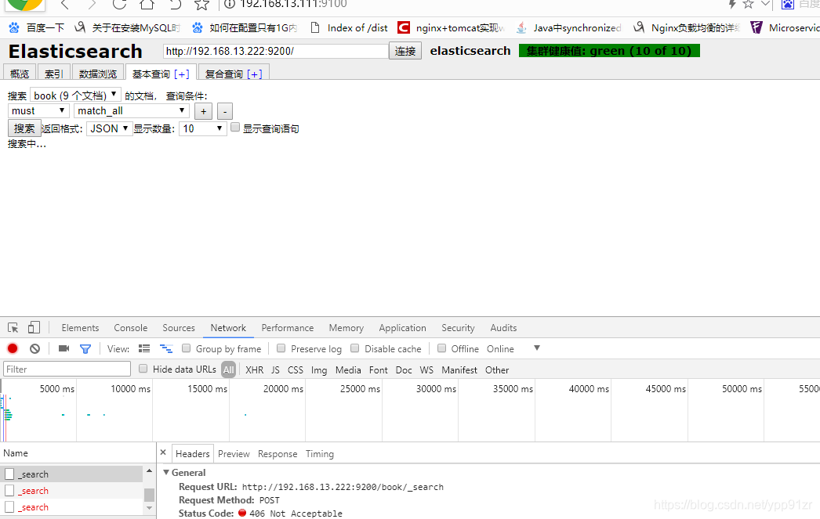
Task: Open the DevTools Elements tab
Action: 80,328
